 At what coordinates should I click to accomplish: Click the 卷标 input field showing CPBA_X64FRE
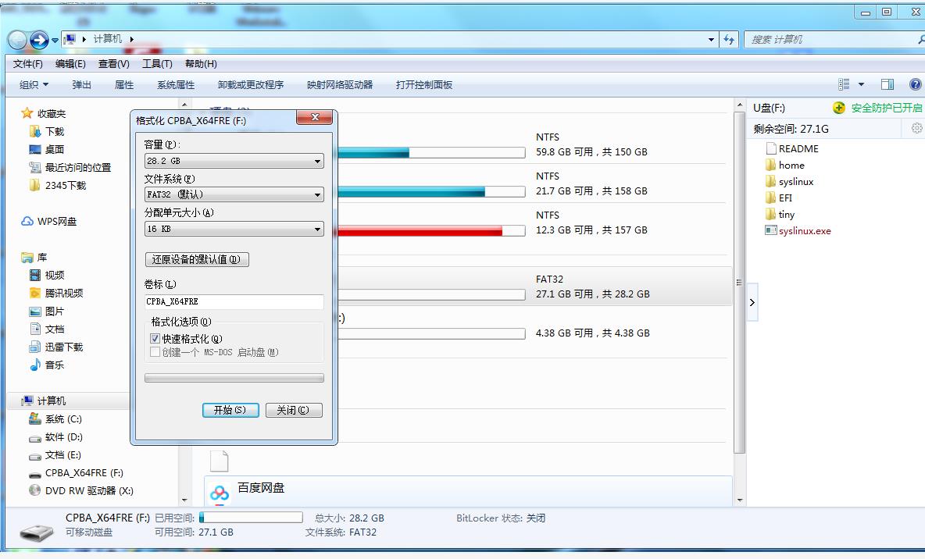coord(233,301)
